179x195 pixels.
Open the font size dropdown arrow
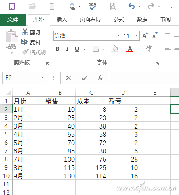(136, 35)
